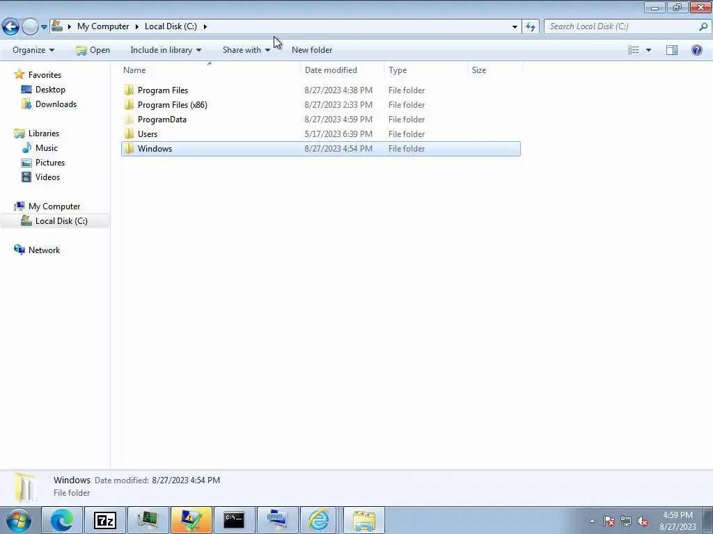The width and height of the screenshot is (713, 534).
Task: Toggle the preview pane icon
Action: (x=672, y=50)
